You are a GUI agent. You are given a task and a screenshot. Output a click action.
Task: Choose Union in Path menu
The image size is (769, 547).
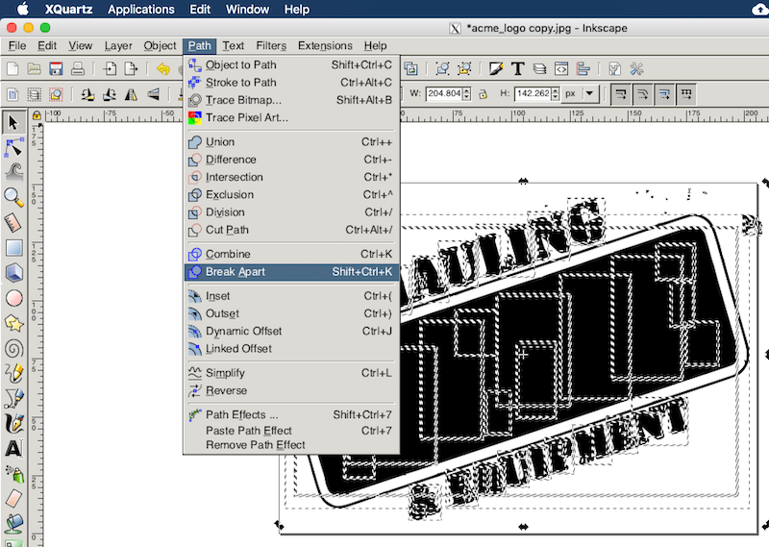tap(291, 141)
